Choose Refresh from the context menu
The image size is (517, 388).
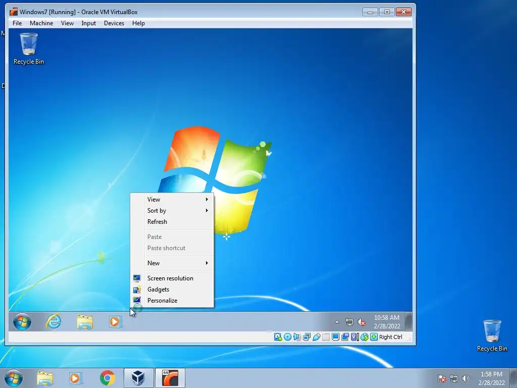[172, 222]
